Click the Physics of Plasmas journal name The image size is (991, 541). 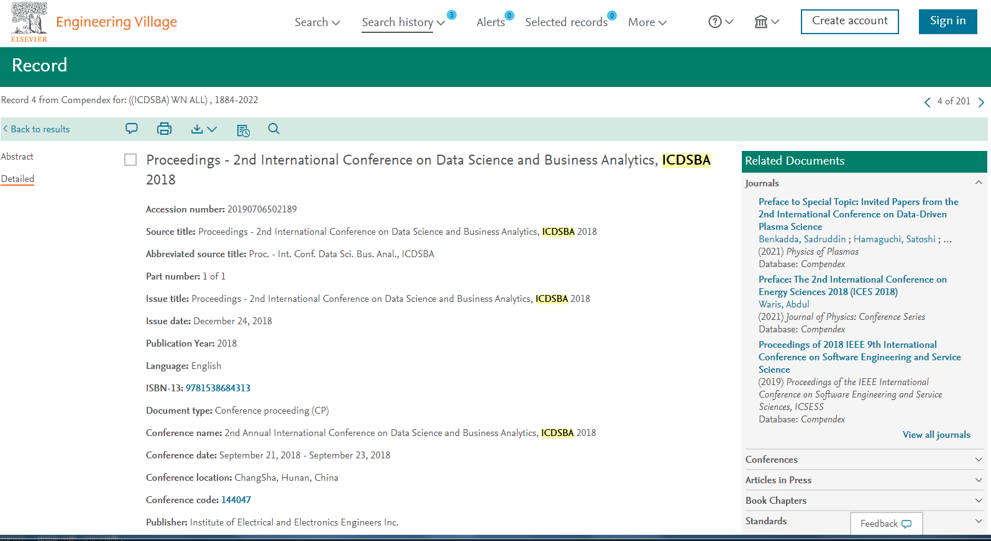click(822, 252)
